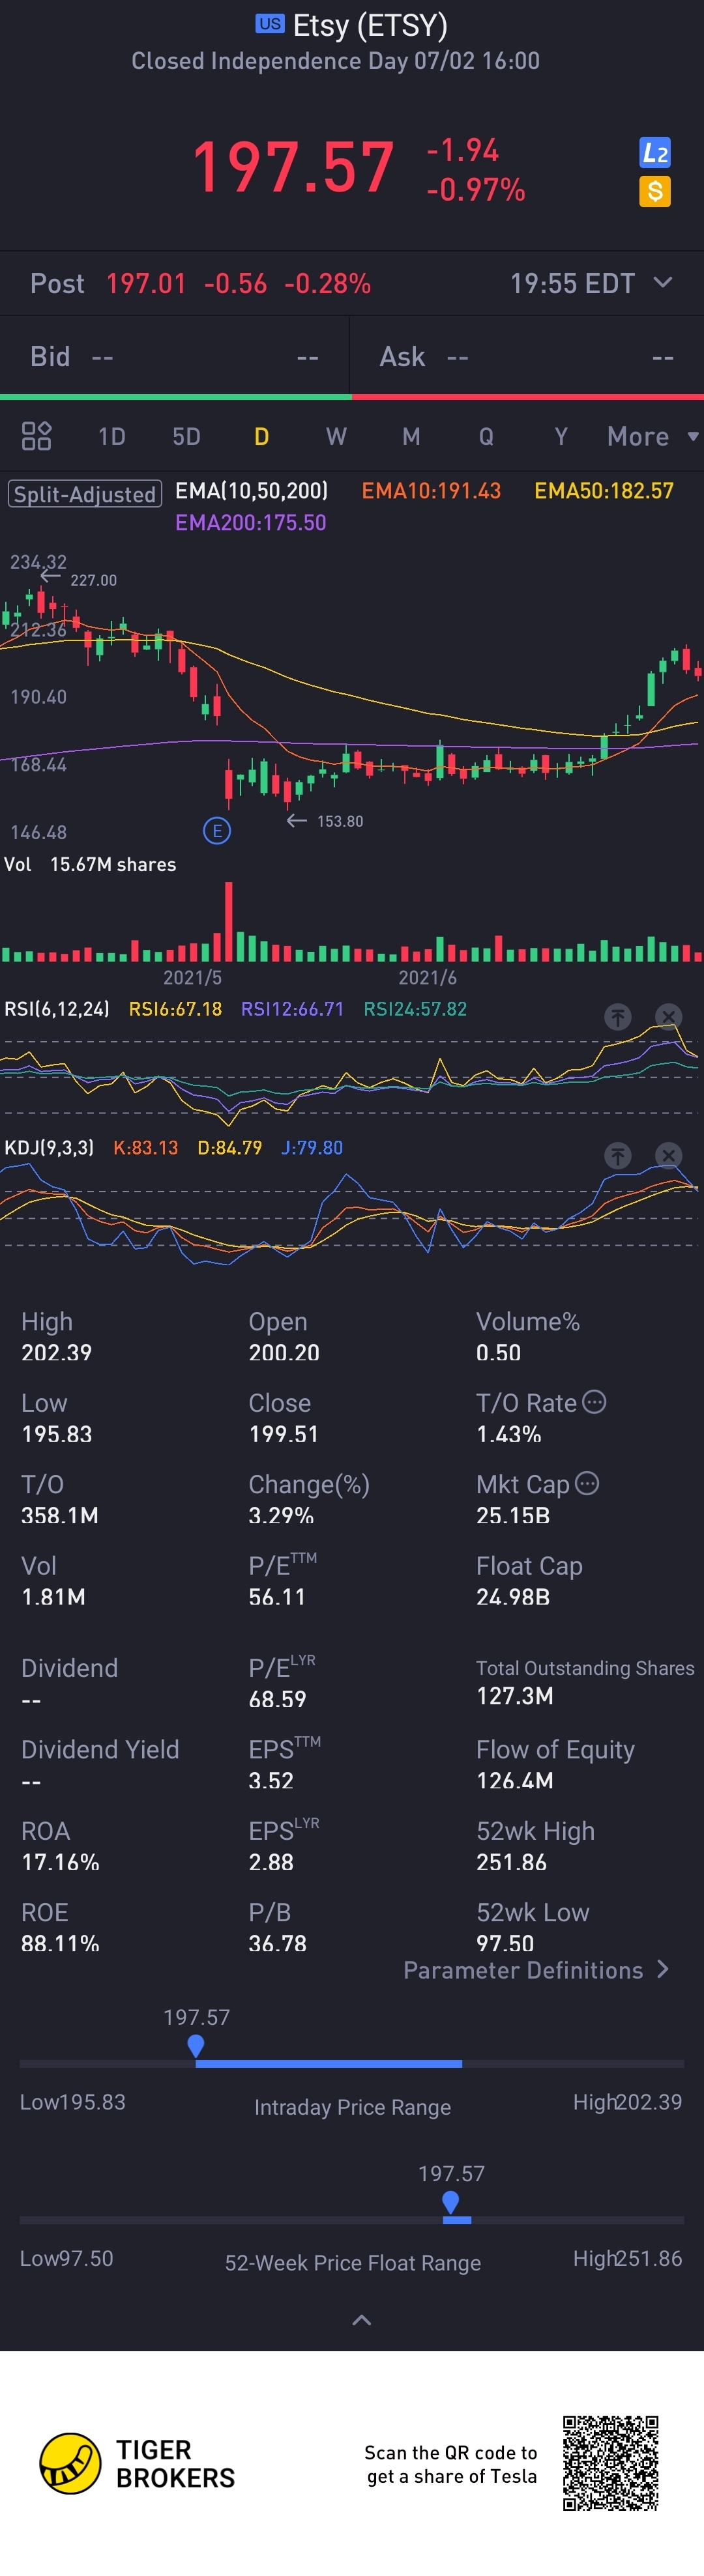Tap the 153.80 low price annotation
This screenshot has height=2576, width=704.
(x=340, y=821)
